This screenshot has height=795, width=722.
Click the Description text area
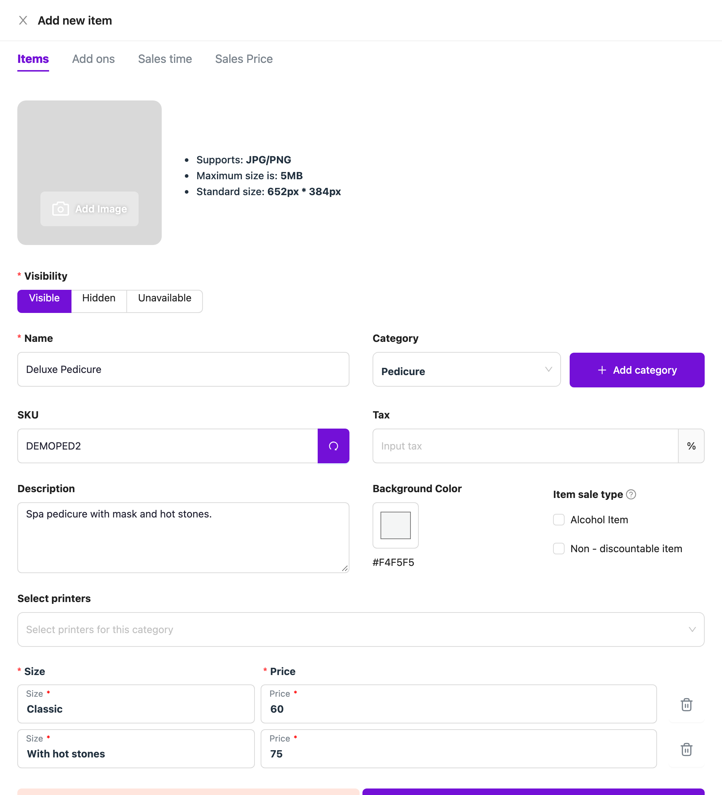[183, 537]
